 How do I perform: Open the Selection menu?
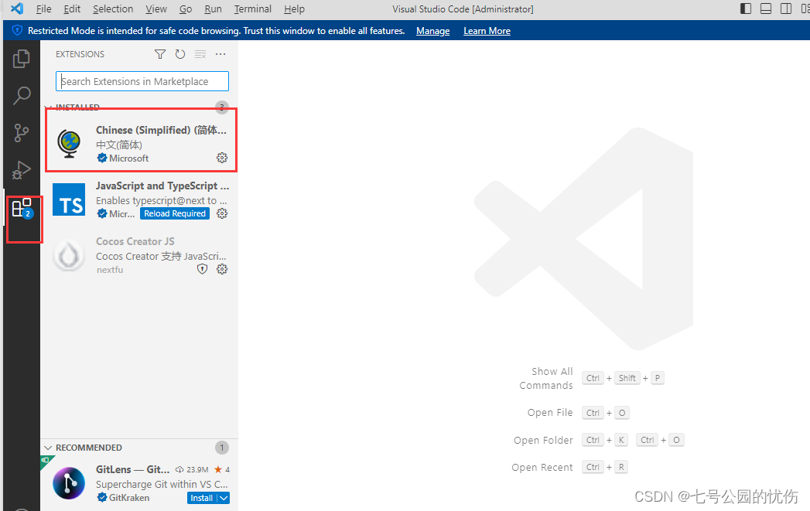click(x=113, y=9)
